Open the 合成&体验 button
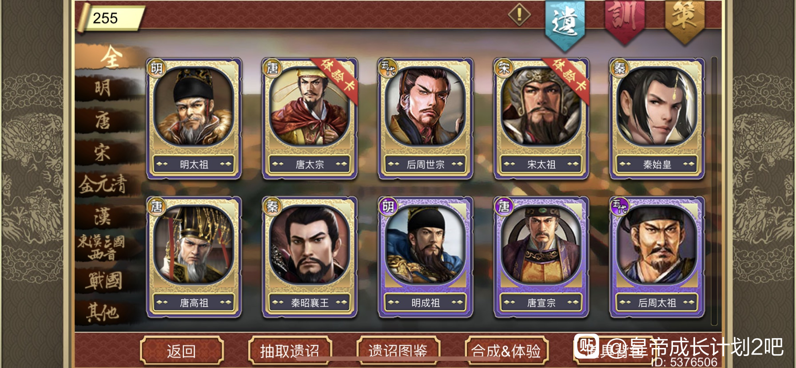The height and width of the screenshot is (368, 796). click(506, 351)
